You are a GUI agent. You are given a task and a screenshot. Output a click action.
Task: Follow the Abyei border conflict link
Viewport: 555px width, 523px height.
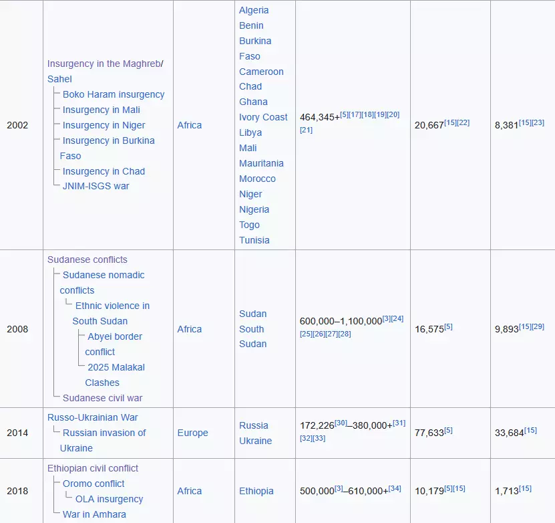click(114, 344)
